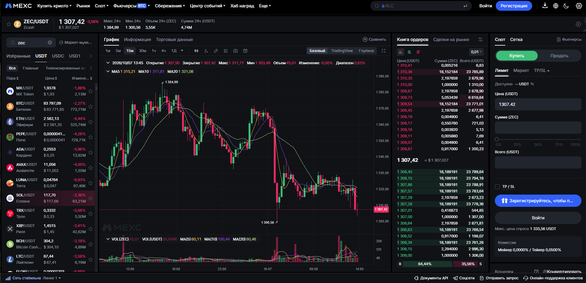Screen dimensions: 586x283
Task: Open the TP/SL order type dropdown
Action: [x=542, y=70]
